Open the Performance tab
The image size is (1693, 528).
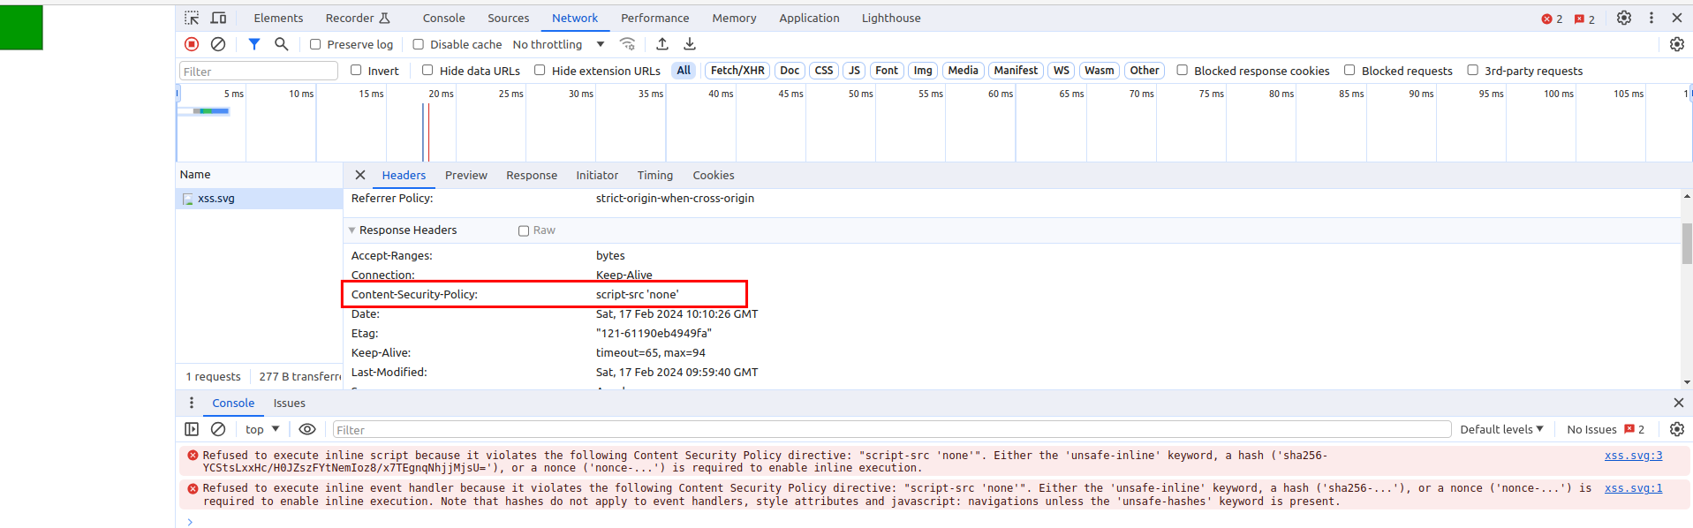point(655,18)
